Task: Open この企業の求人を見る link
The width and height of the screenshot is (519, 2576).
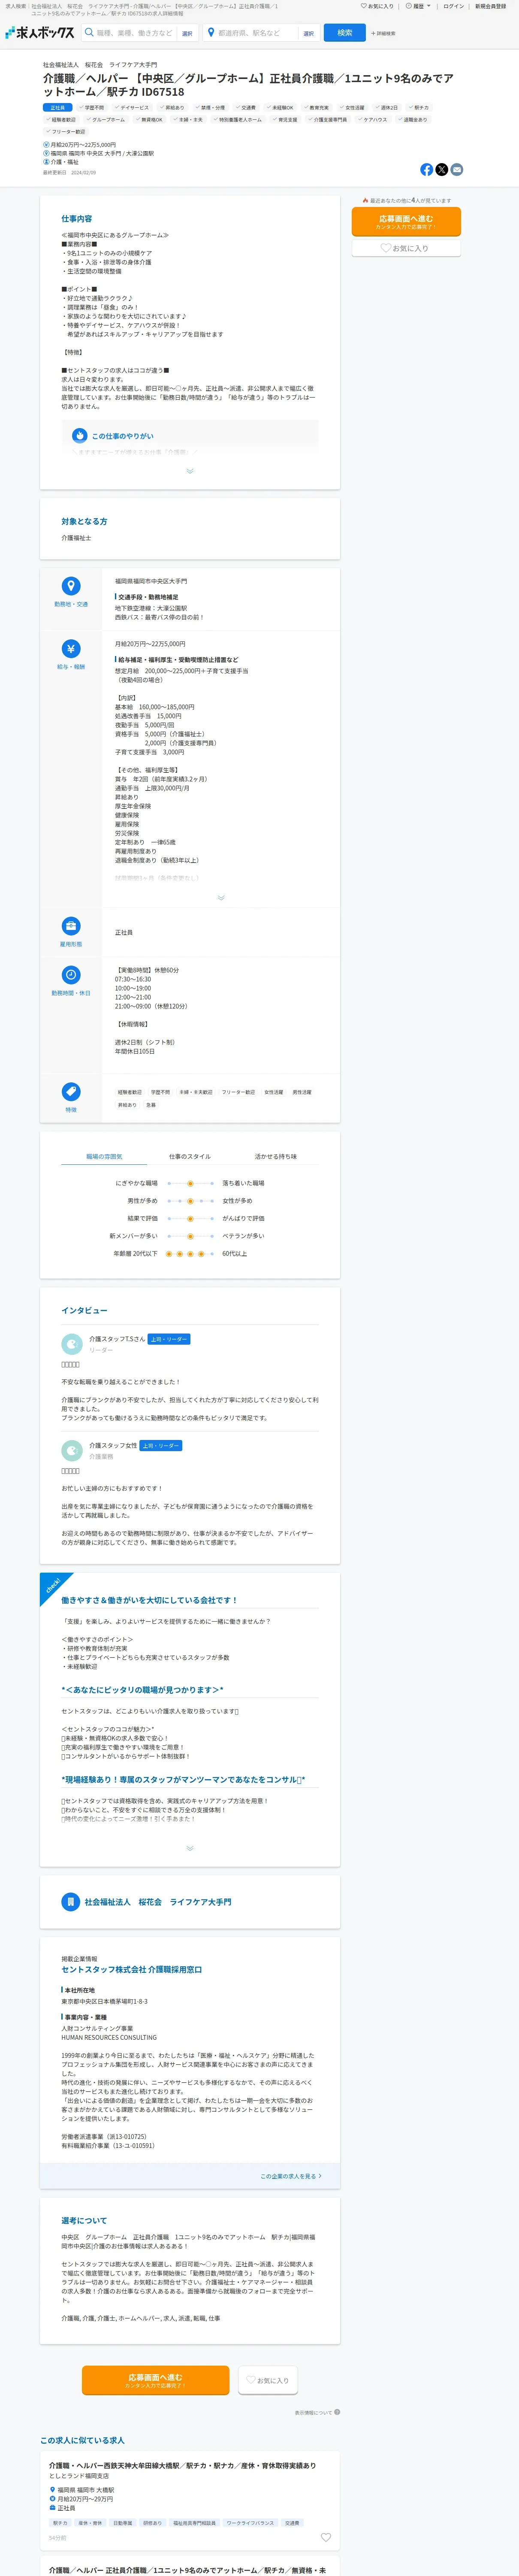Action: tap(291, 2176)
